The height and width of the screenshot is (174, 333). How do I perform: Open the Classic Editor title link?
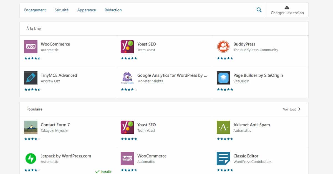point(246,156)
